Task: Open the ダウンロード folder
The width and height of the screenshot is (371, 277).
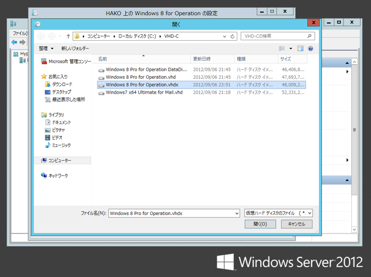Action: (x=58, y=84)
